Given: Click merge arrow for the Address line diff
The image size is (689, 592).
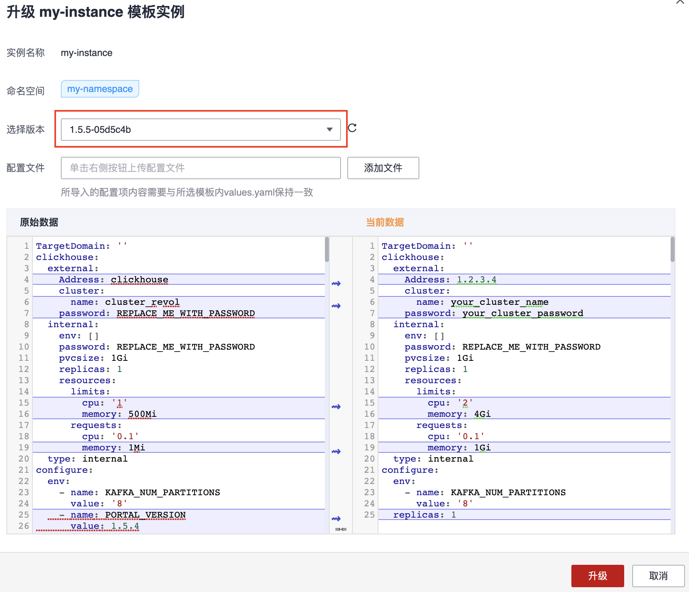Looking at the screenshot, I should click(x=336, y=284).
